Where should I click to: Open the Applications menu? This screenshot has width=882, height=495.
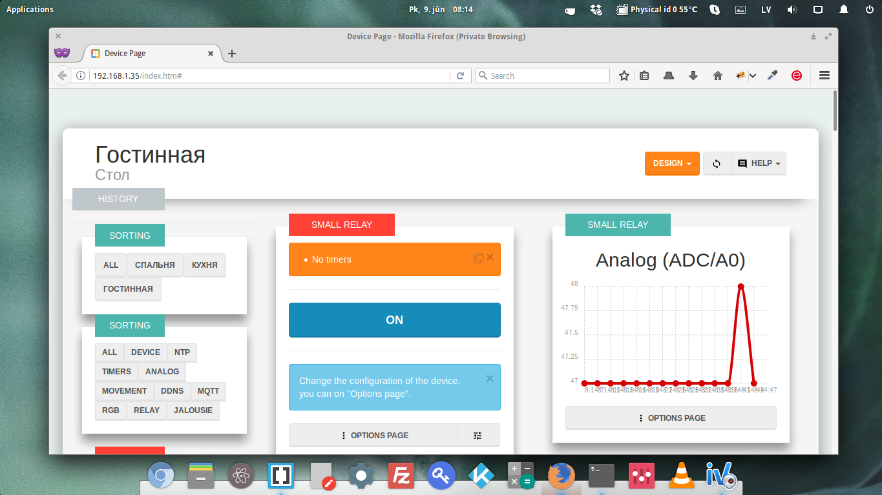tap(30, 10)
